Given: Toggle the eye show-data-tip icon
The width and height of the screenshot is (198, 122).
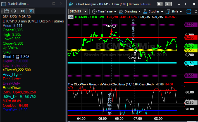Looking at the screenshot, I should tap(22, 11).
